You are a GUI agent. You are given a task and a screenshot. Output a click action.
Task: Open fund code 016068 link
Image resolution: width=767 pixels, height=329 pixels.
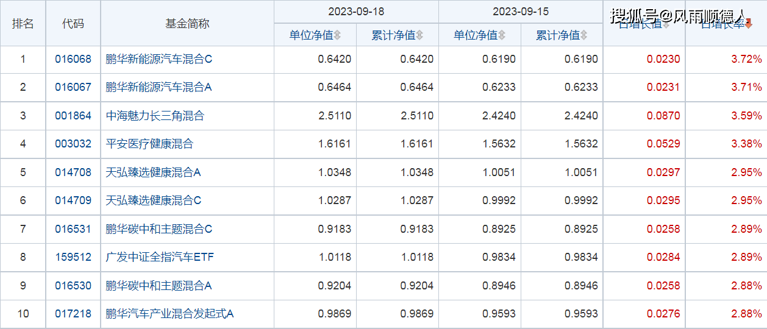click(73, 59)
